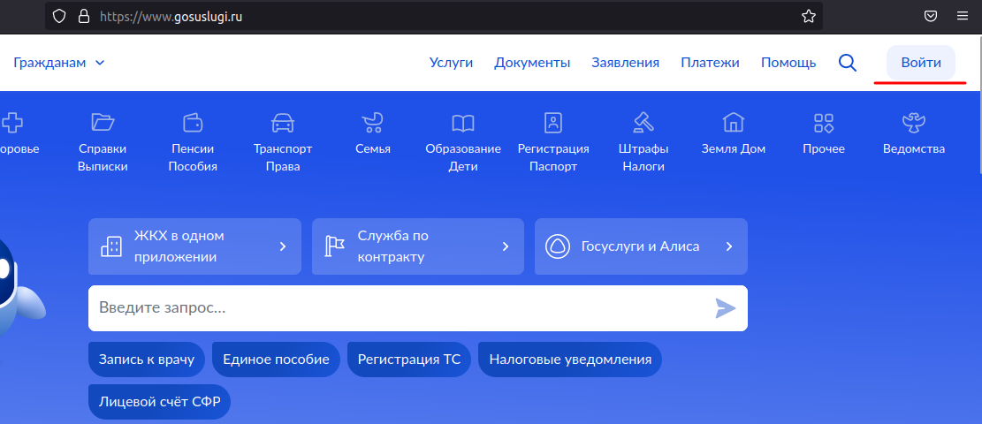Click chevron on Госуслуги и Алиса
The height and width of the screenshot is (424, 982).
pos(729,246)
